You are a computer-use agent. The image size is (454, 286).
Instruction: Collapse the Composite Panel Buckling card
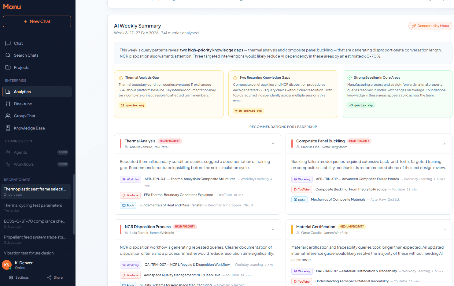445,144
